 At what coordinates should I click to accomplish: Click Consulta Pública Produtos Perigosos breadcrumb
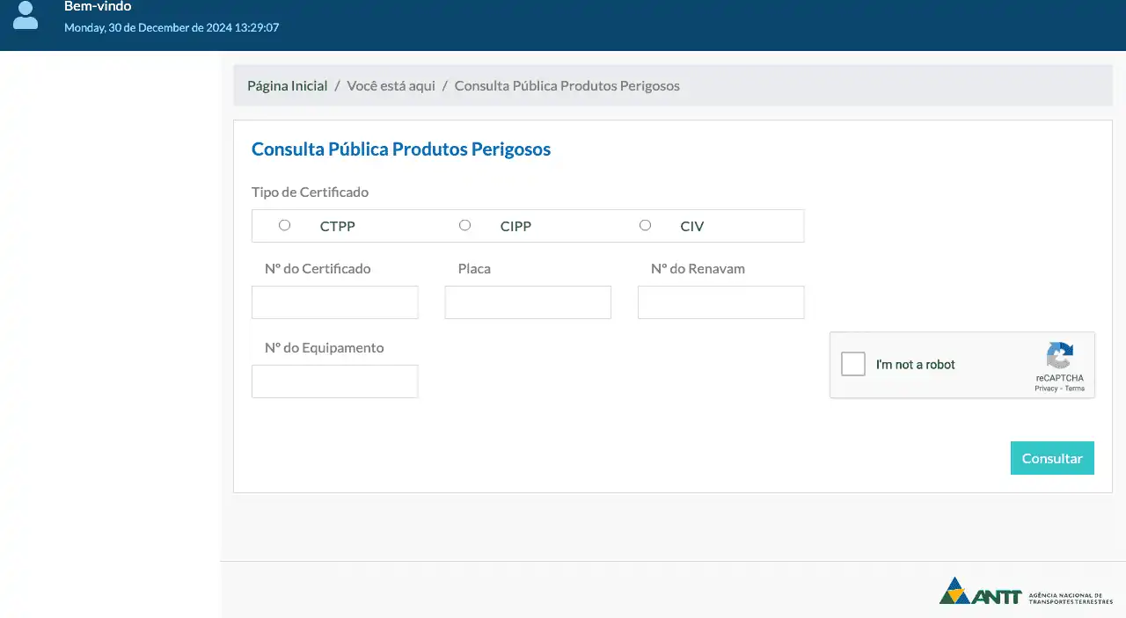pyautogui.click(x=567, y=86)
